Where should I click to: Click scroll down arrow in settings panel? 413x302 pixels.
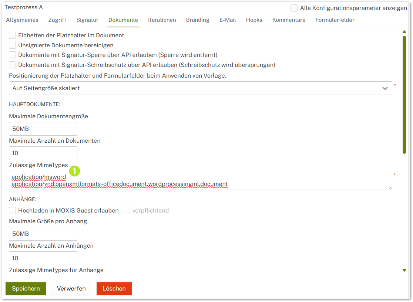point(404,271)
